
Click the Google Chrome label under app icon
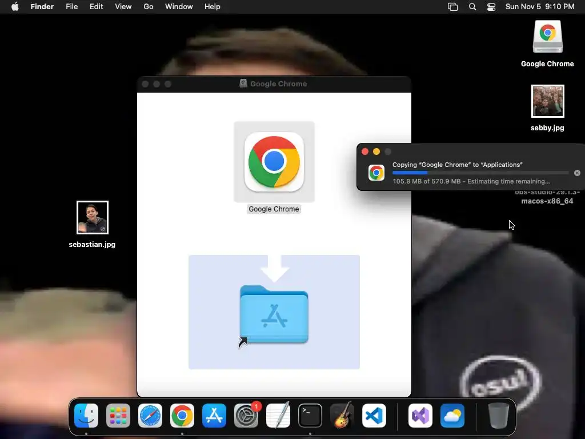point(274,209)
